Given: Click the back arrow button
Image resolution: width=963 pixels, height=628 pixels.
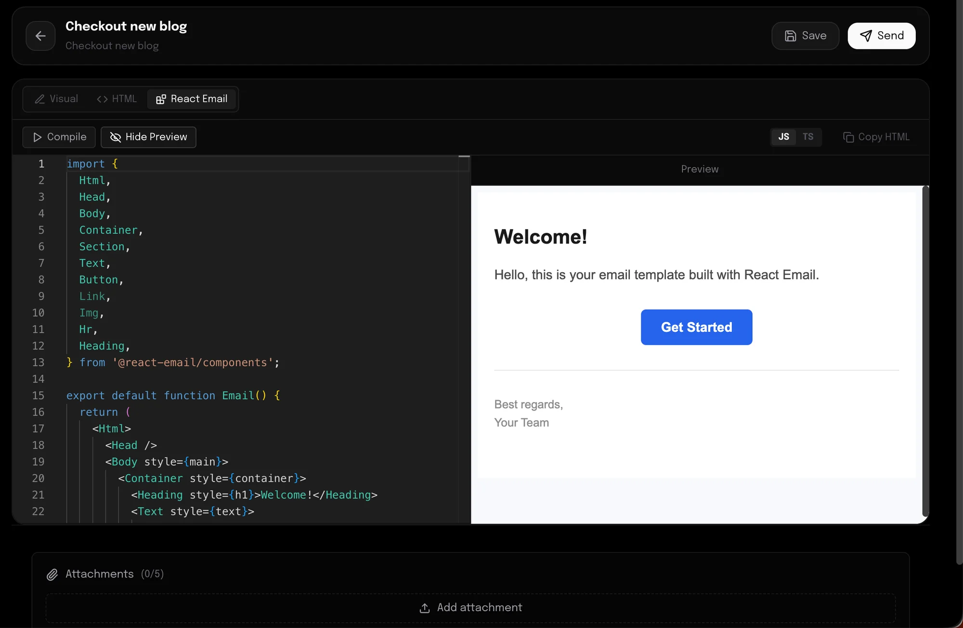Looking at the screenshot, I should (40, 36).
